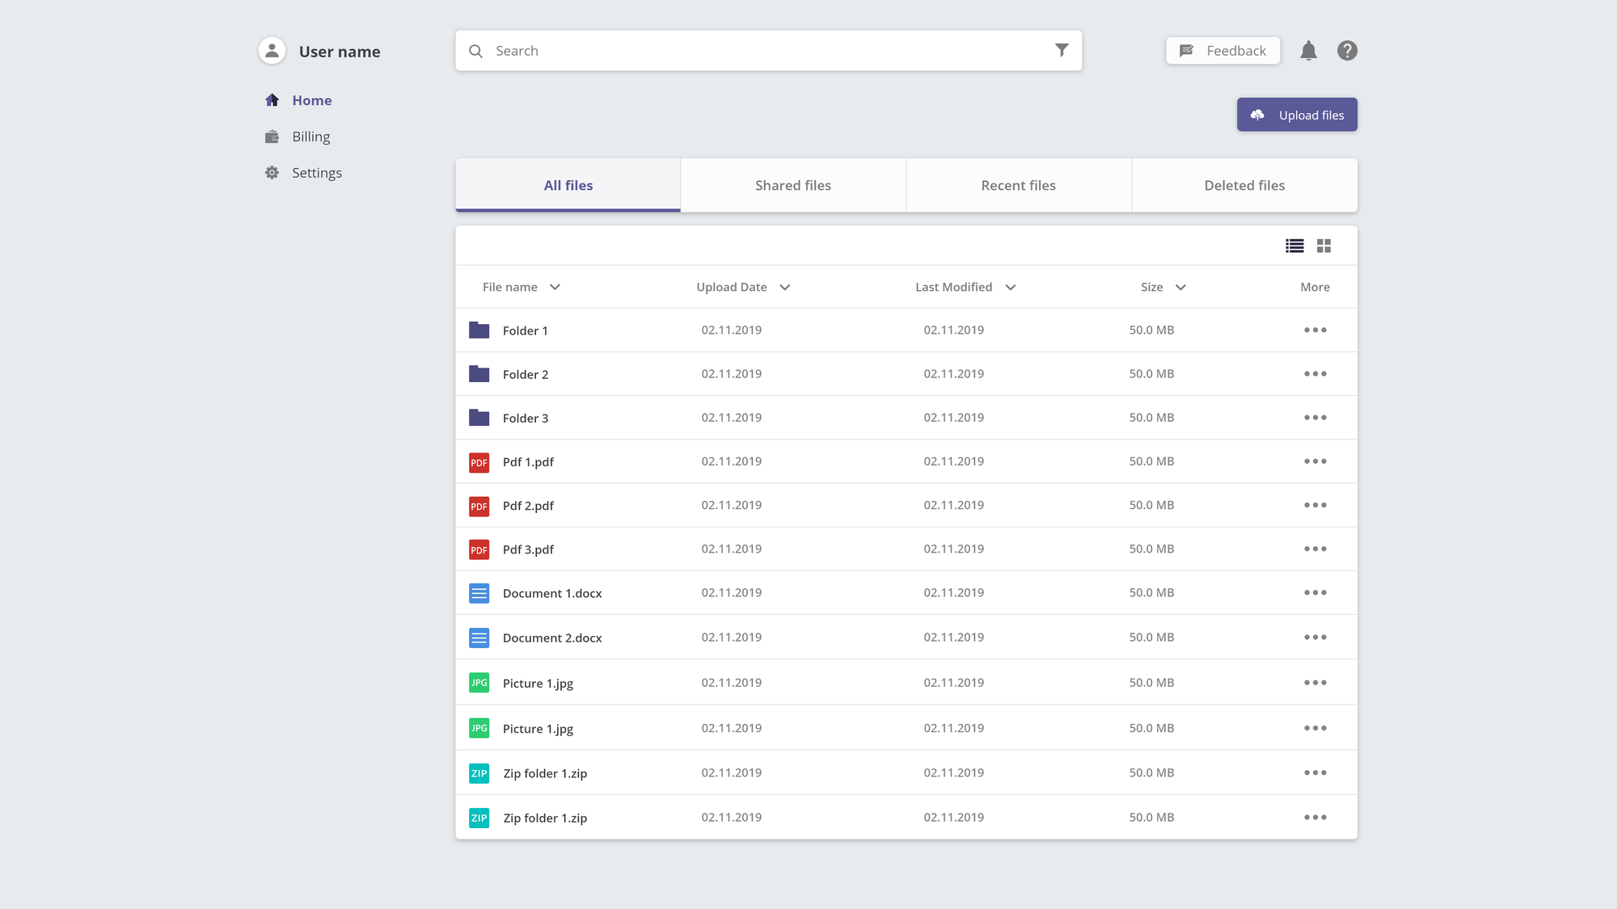Expand the Upload Date sort dropdown

(784, 288)
